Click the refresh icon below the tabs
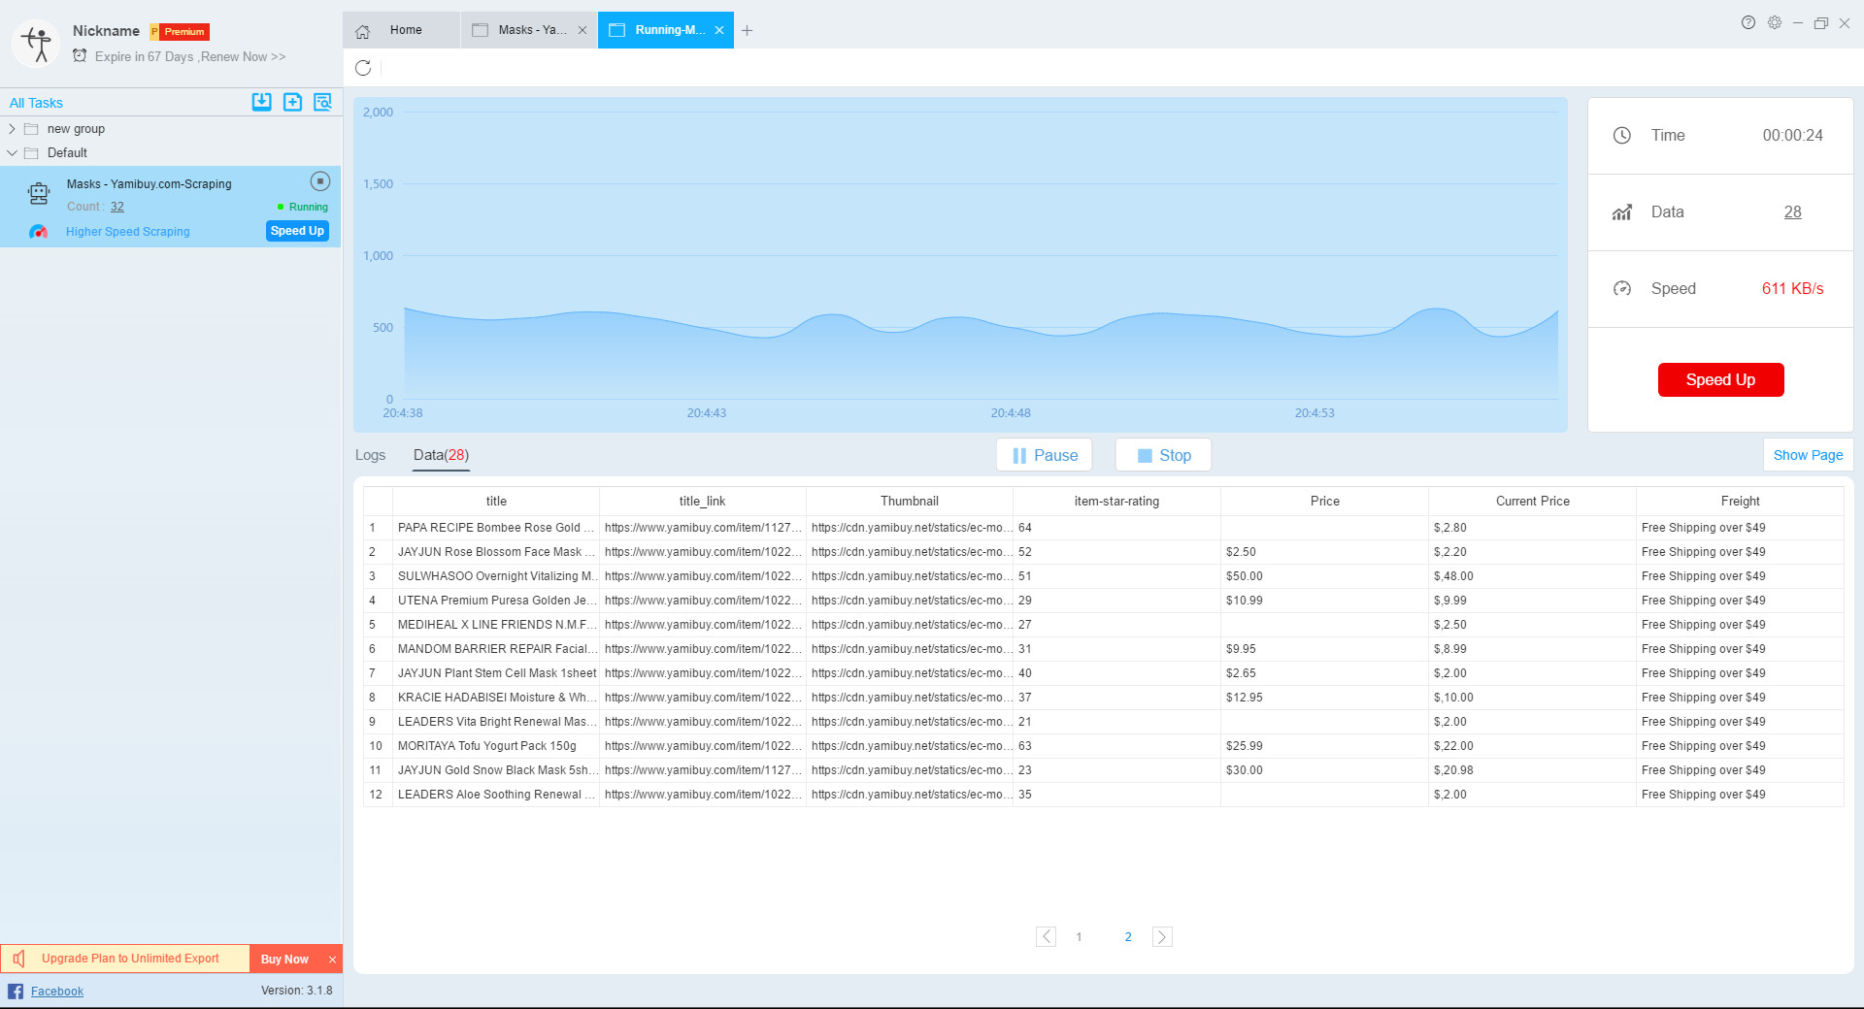1864x1009 pixels. tap(363, 68)
